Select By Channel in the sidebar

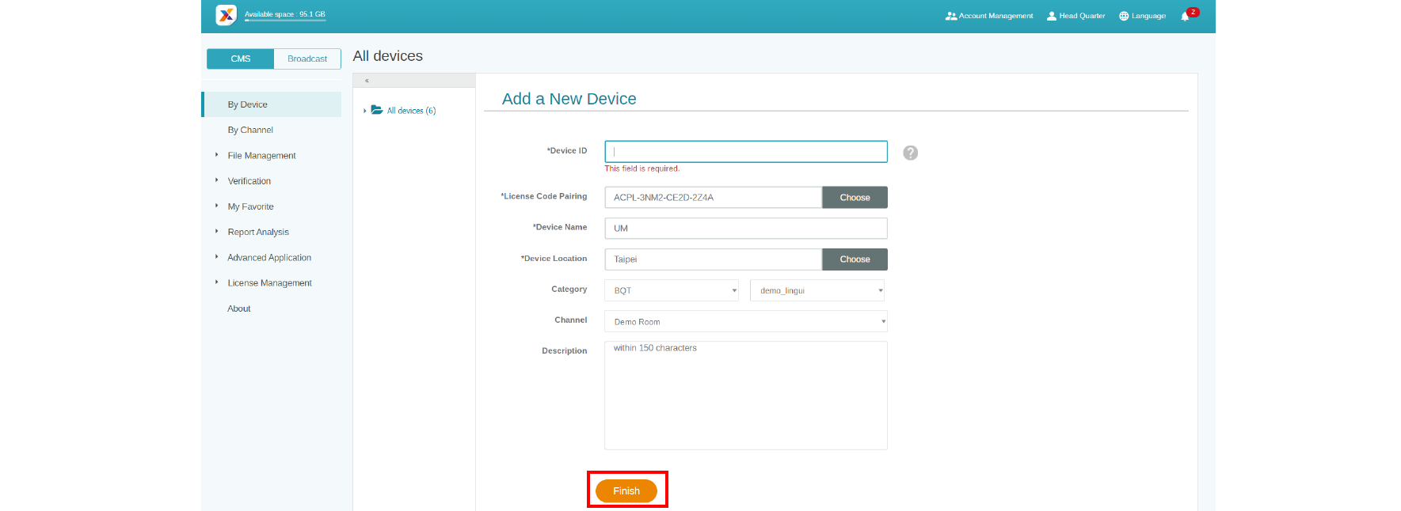click(x=250, y=130)
